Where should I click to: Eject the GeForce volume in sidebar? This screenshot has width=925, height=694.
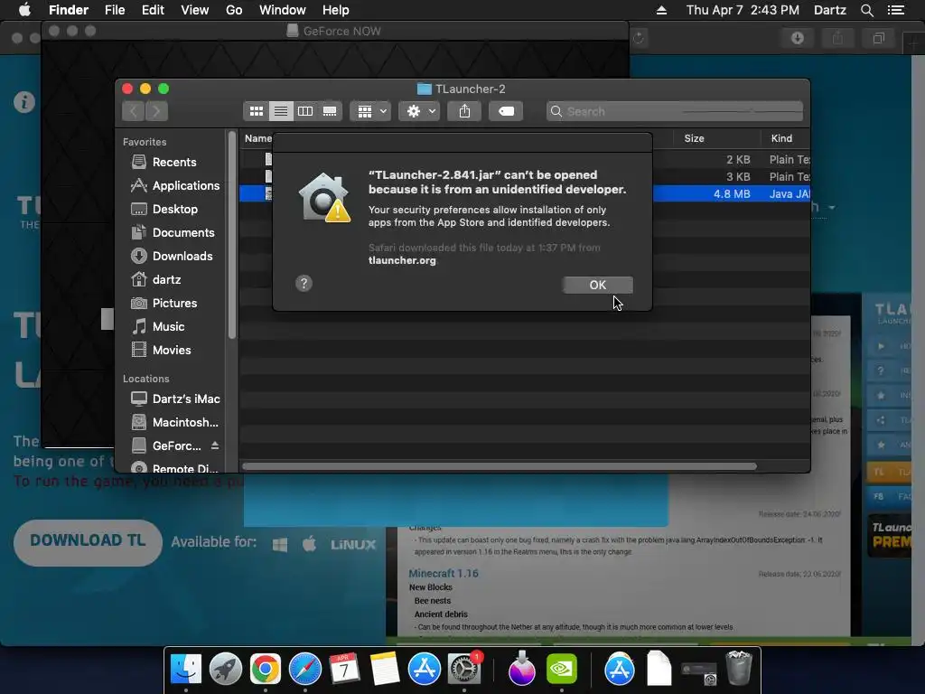click(x=215, y=445)
